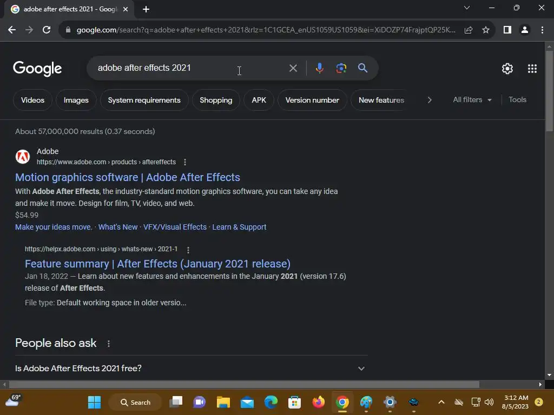
Task: Submit search with magnifier icon
Action: pyautogui.click(x=362, y=68)
